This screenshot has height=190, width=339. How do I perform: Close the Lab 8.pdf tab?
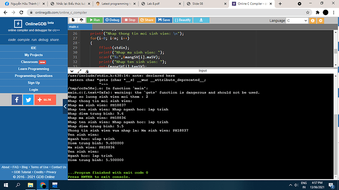tap(180, 3)
